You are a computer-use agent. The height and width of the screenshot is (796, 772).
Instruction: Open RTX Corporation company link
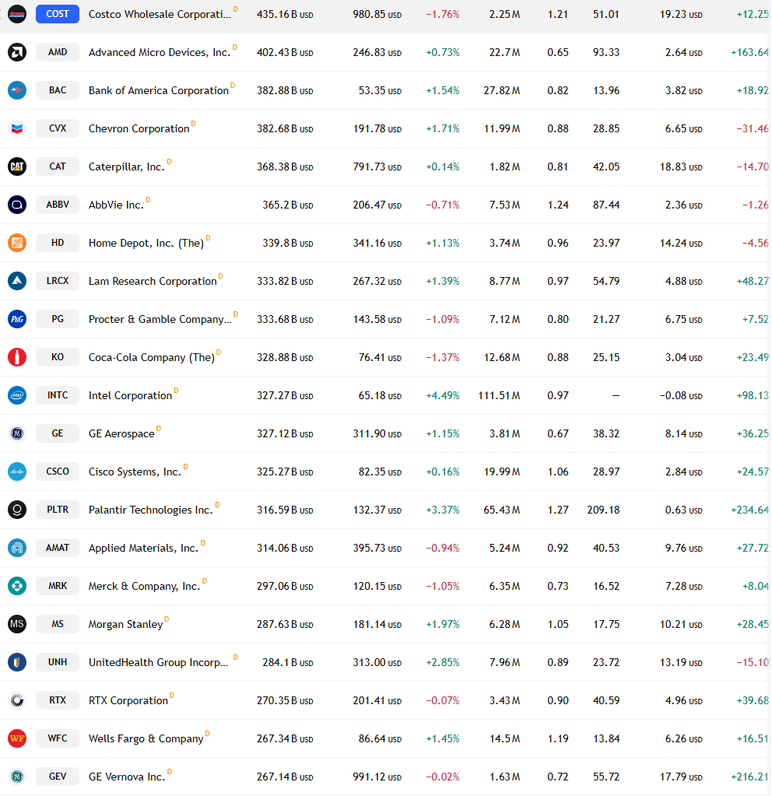128,700
